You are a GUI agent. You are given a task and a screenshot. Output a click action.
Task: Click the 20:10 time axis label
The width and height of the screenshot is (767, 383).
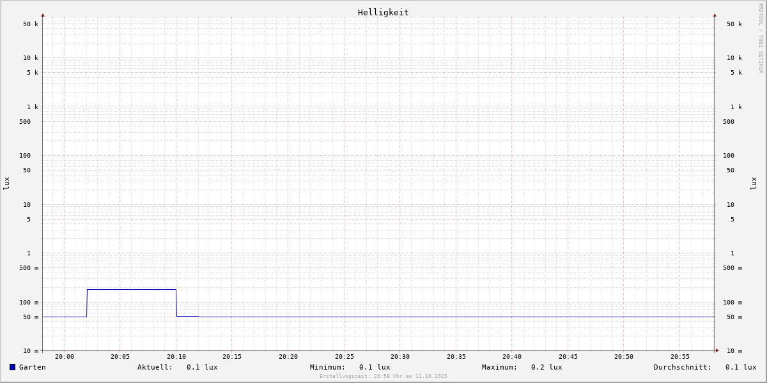click(x=176, y=357)
